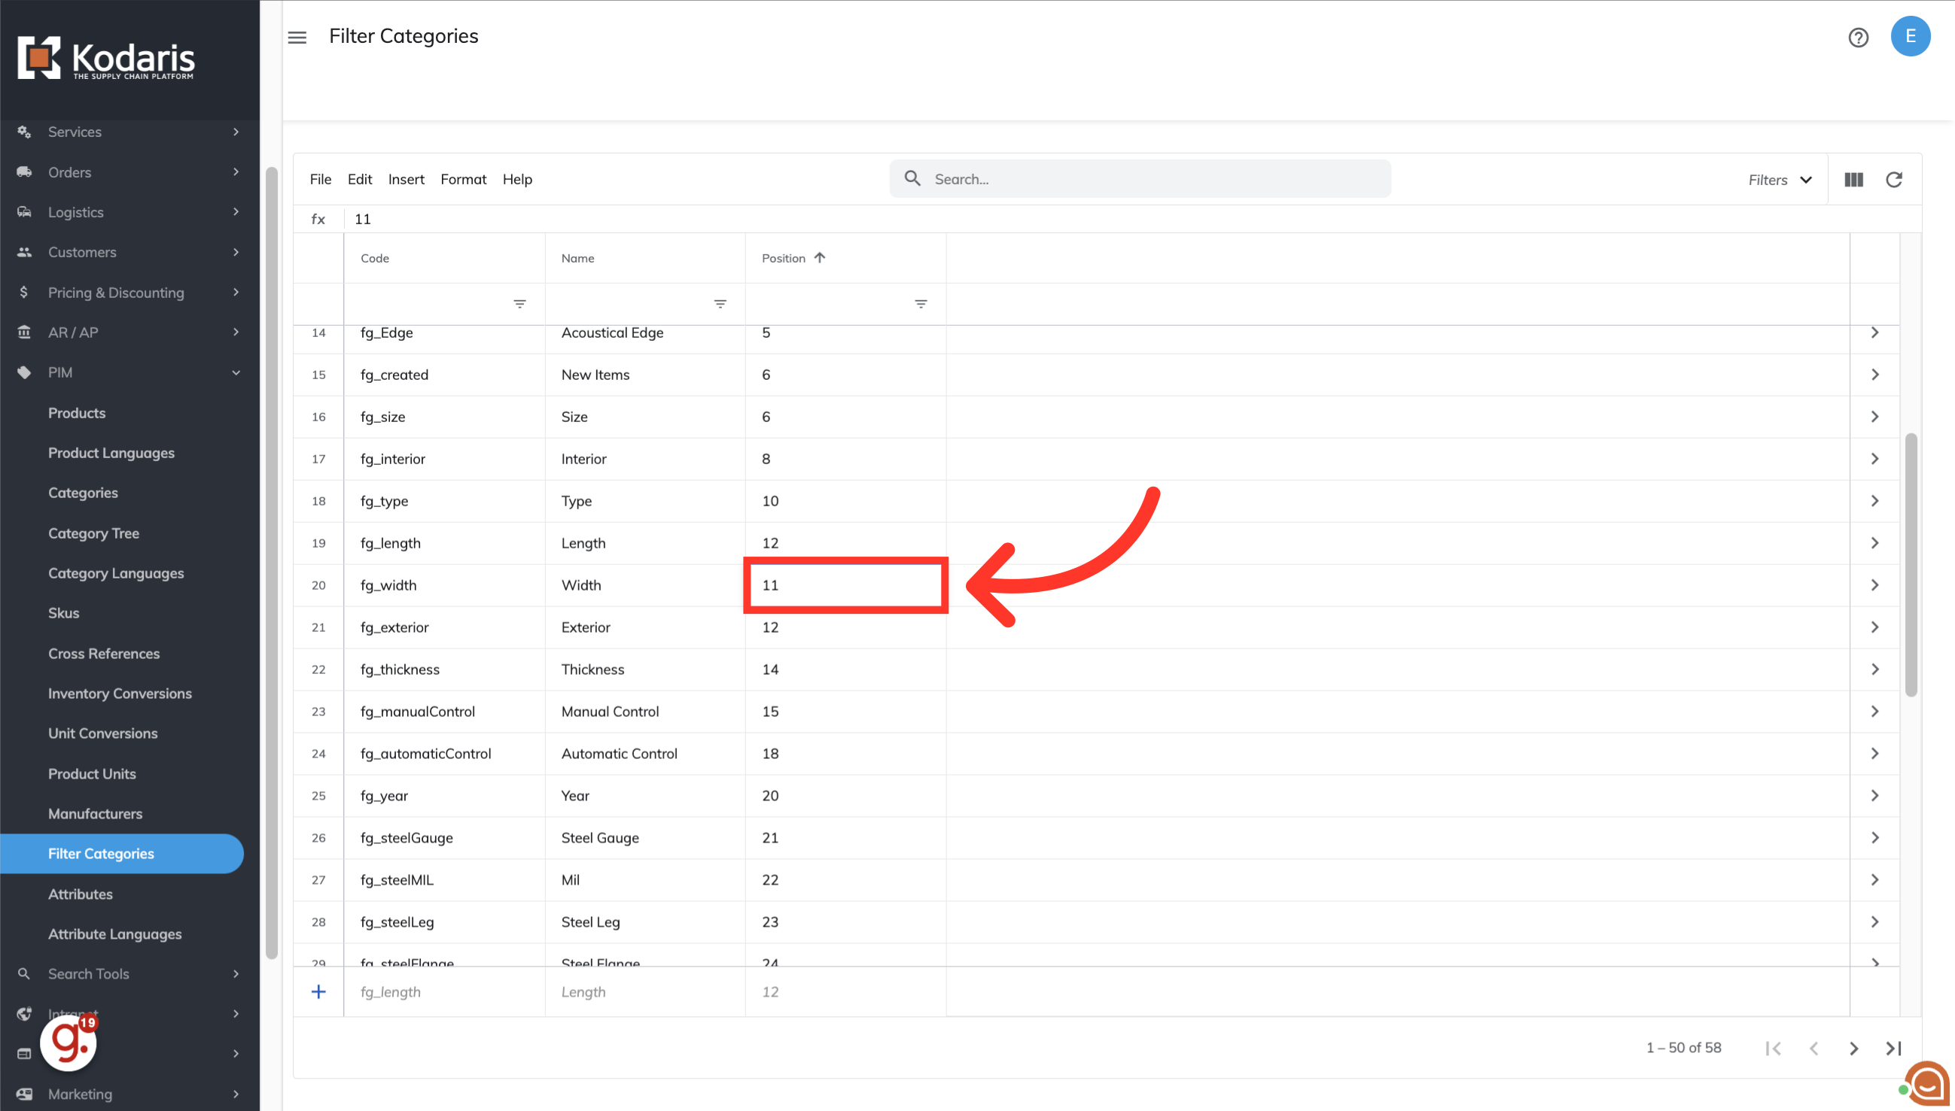Collapse the PIM sidebar section
This screenshot has width=1955, height=1111.
[236, 373]
